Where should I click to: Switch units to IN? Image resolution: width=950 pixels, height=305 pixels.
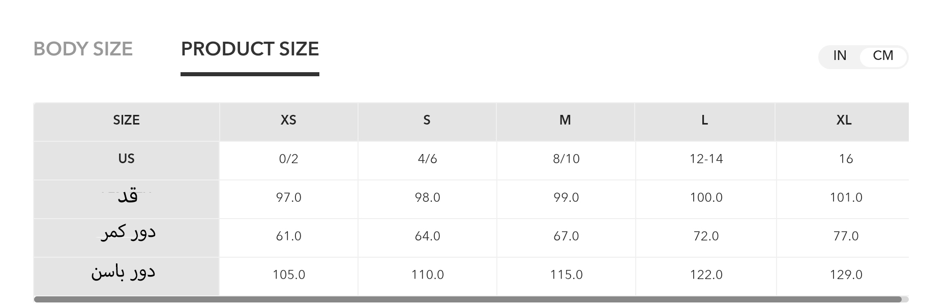(x=840, y=56)
